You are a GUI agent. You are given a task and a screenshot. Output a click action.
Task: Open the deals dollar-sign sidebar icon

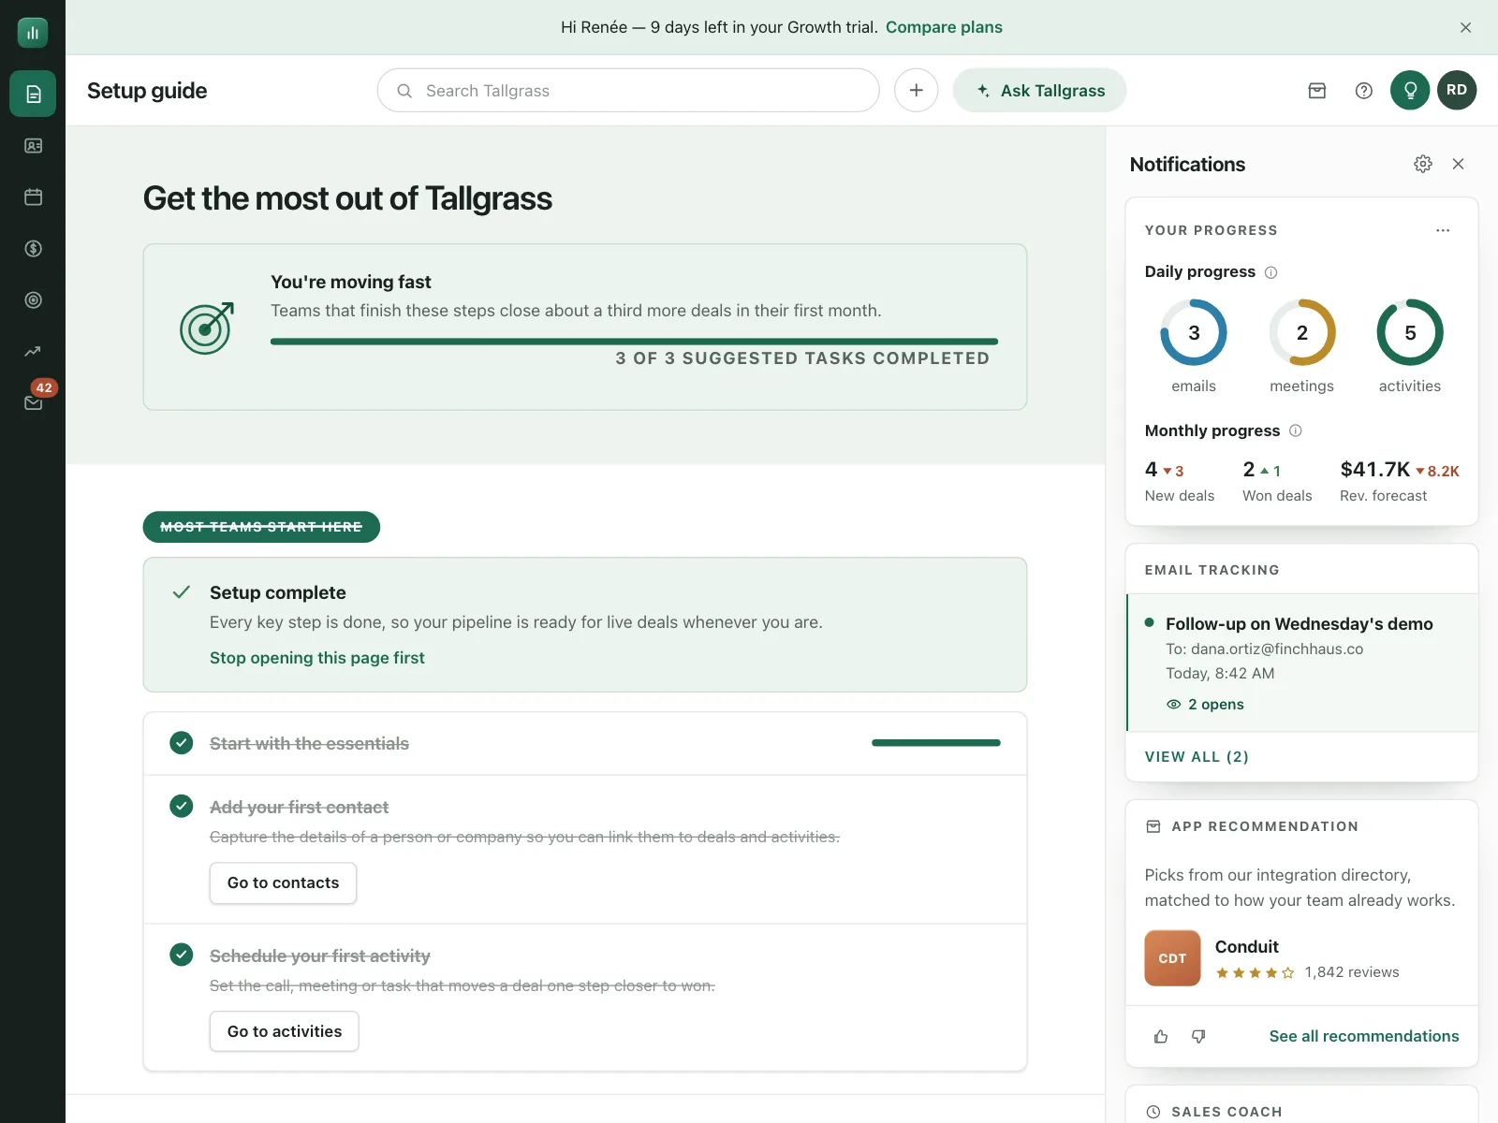tap(33, 249)
